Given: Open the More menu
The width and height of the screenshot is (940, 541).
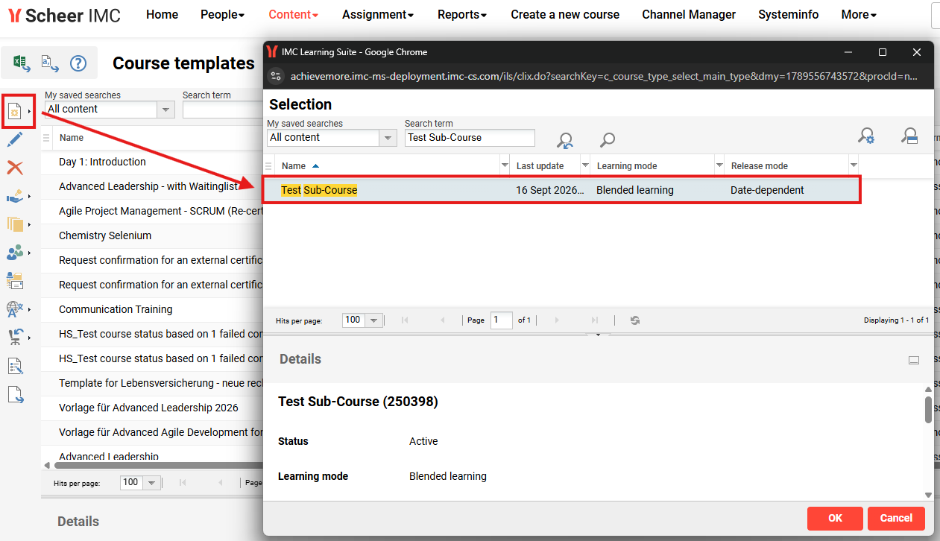Looking at the screenshot, I should click(859, 15).
